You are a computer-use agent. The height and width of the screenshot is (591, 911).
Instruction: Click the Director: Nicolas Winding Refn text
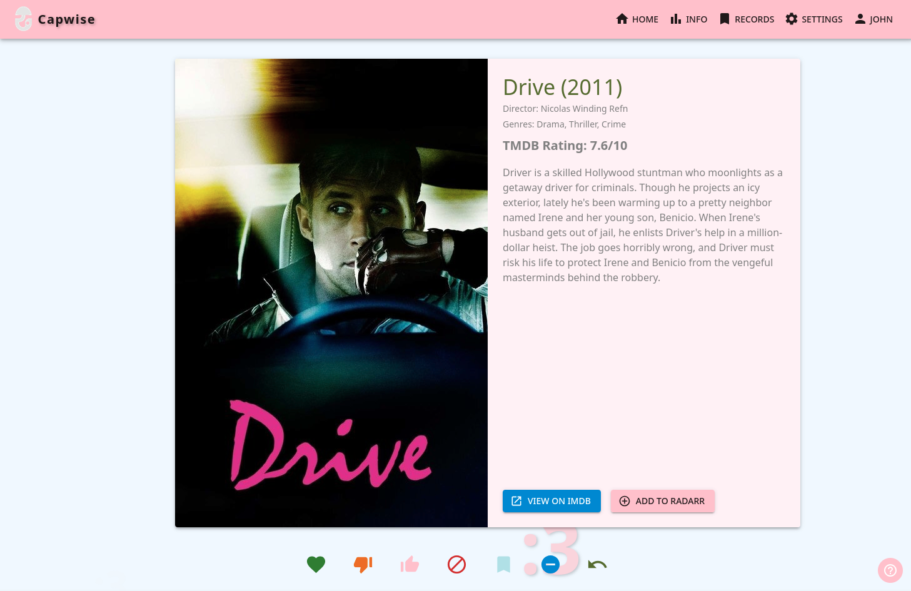(x=565, y=109)
